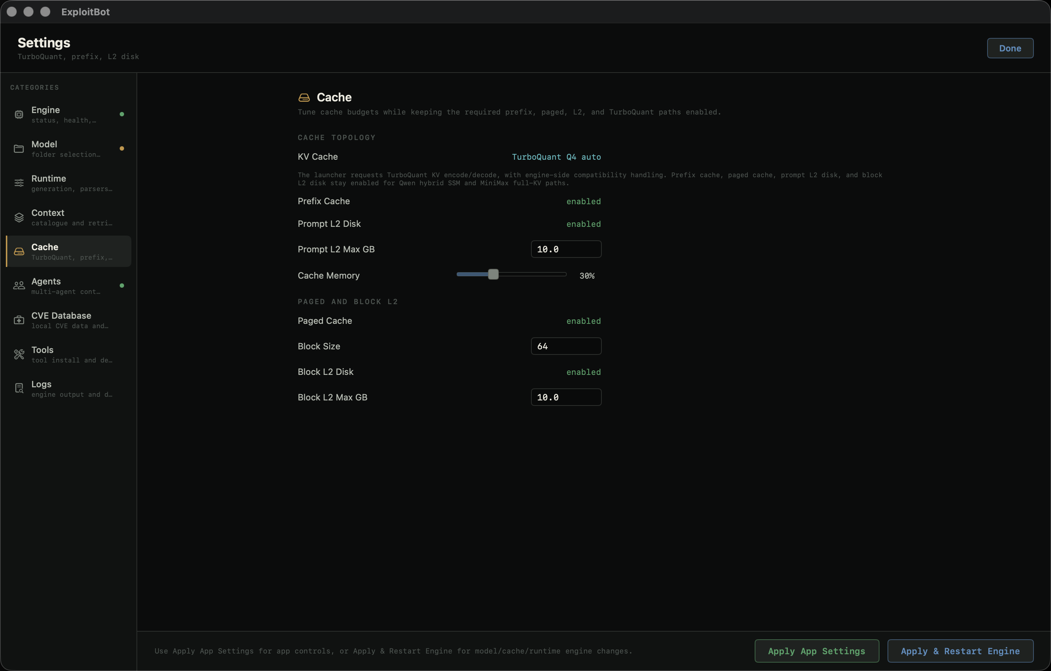The image size is (1051, 671).
Task: Click the Agents people icon
Action: click(x=19, y=286)
